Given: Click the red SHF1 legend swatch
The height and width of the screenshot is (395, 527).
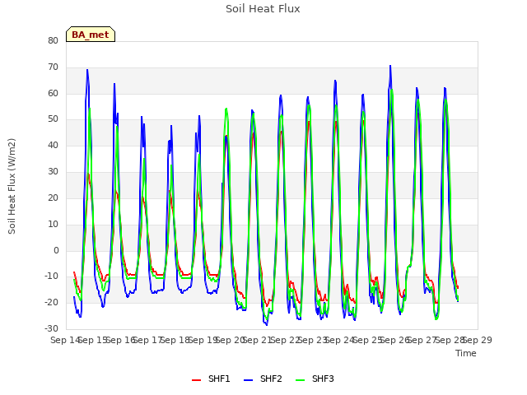Looking at the screenshot, I should click(x=196, y=380).
